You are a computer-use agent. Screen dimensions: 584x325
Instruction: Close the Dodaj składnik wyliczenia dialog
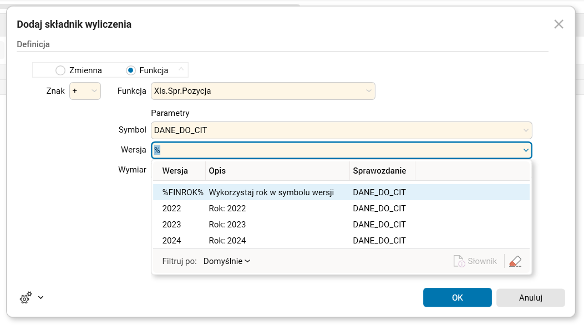click(558, 24)
